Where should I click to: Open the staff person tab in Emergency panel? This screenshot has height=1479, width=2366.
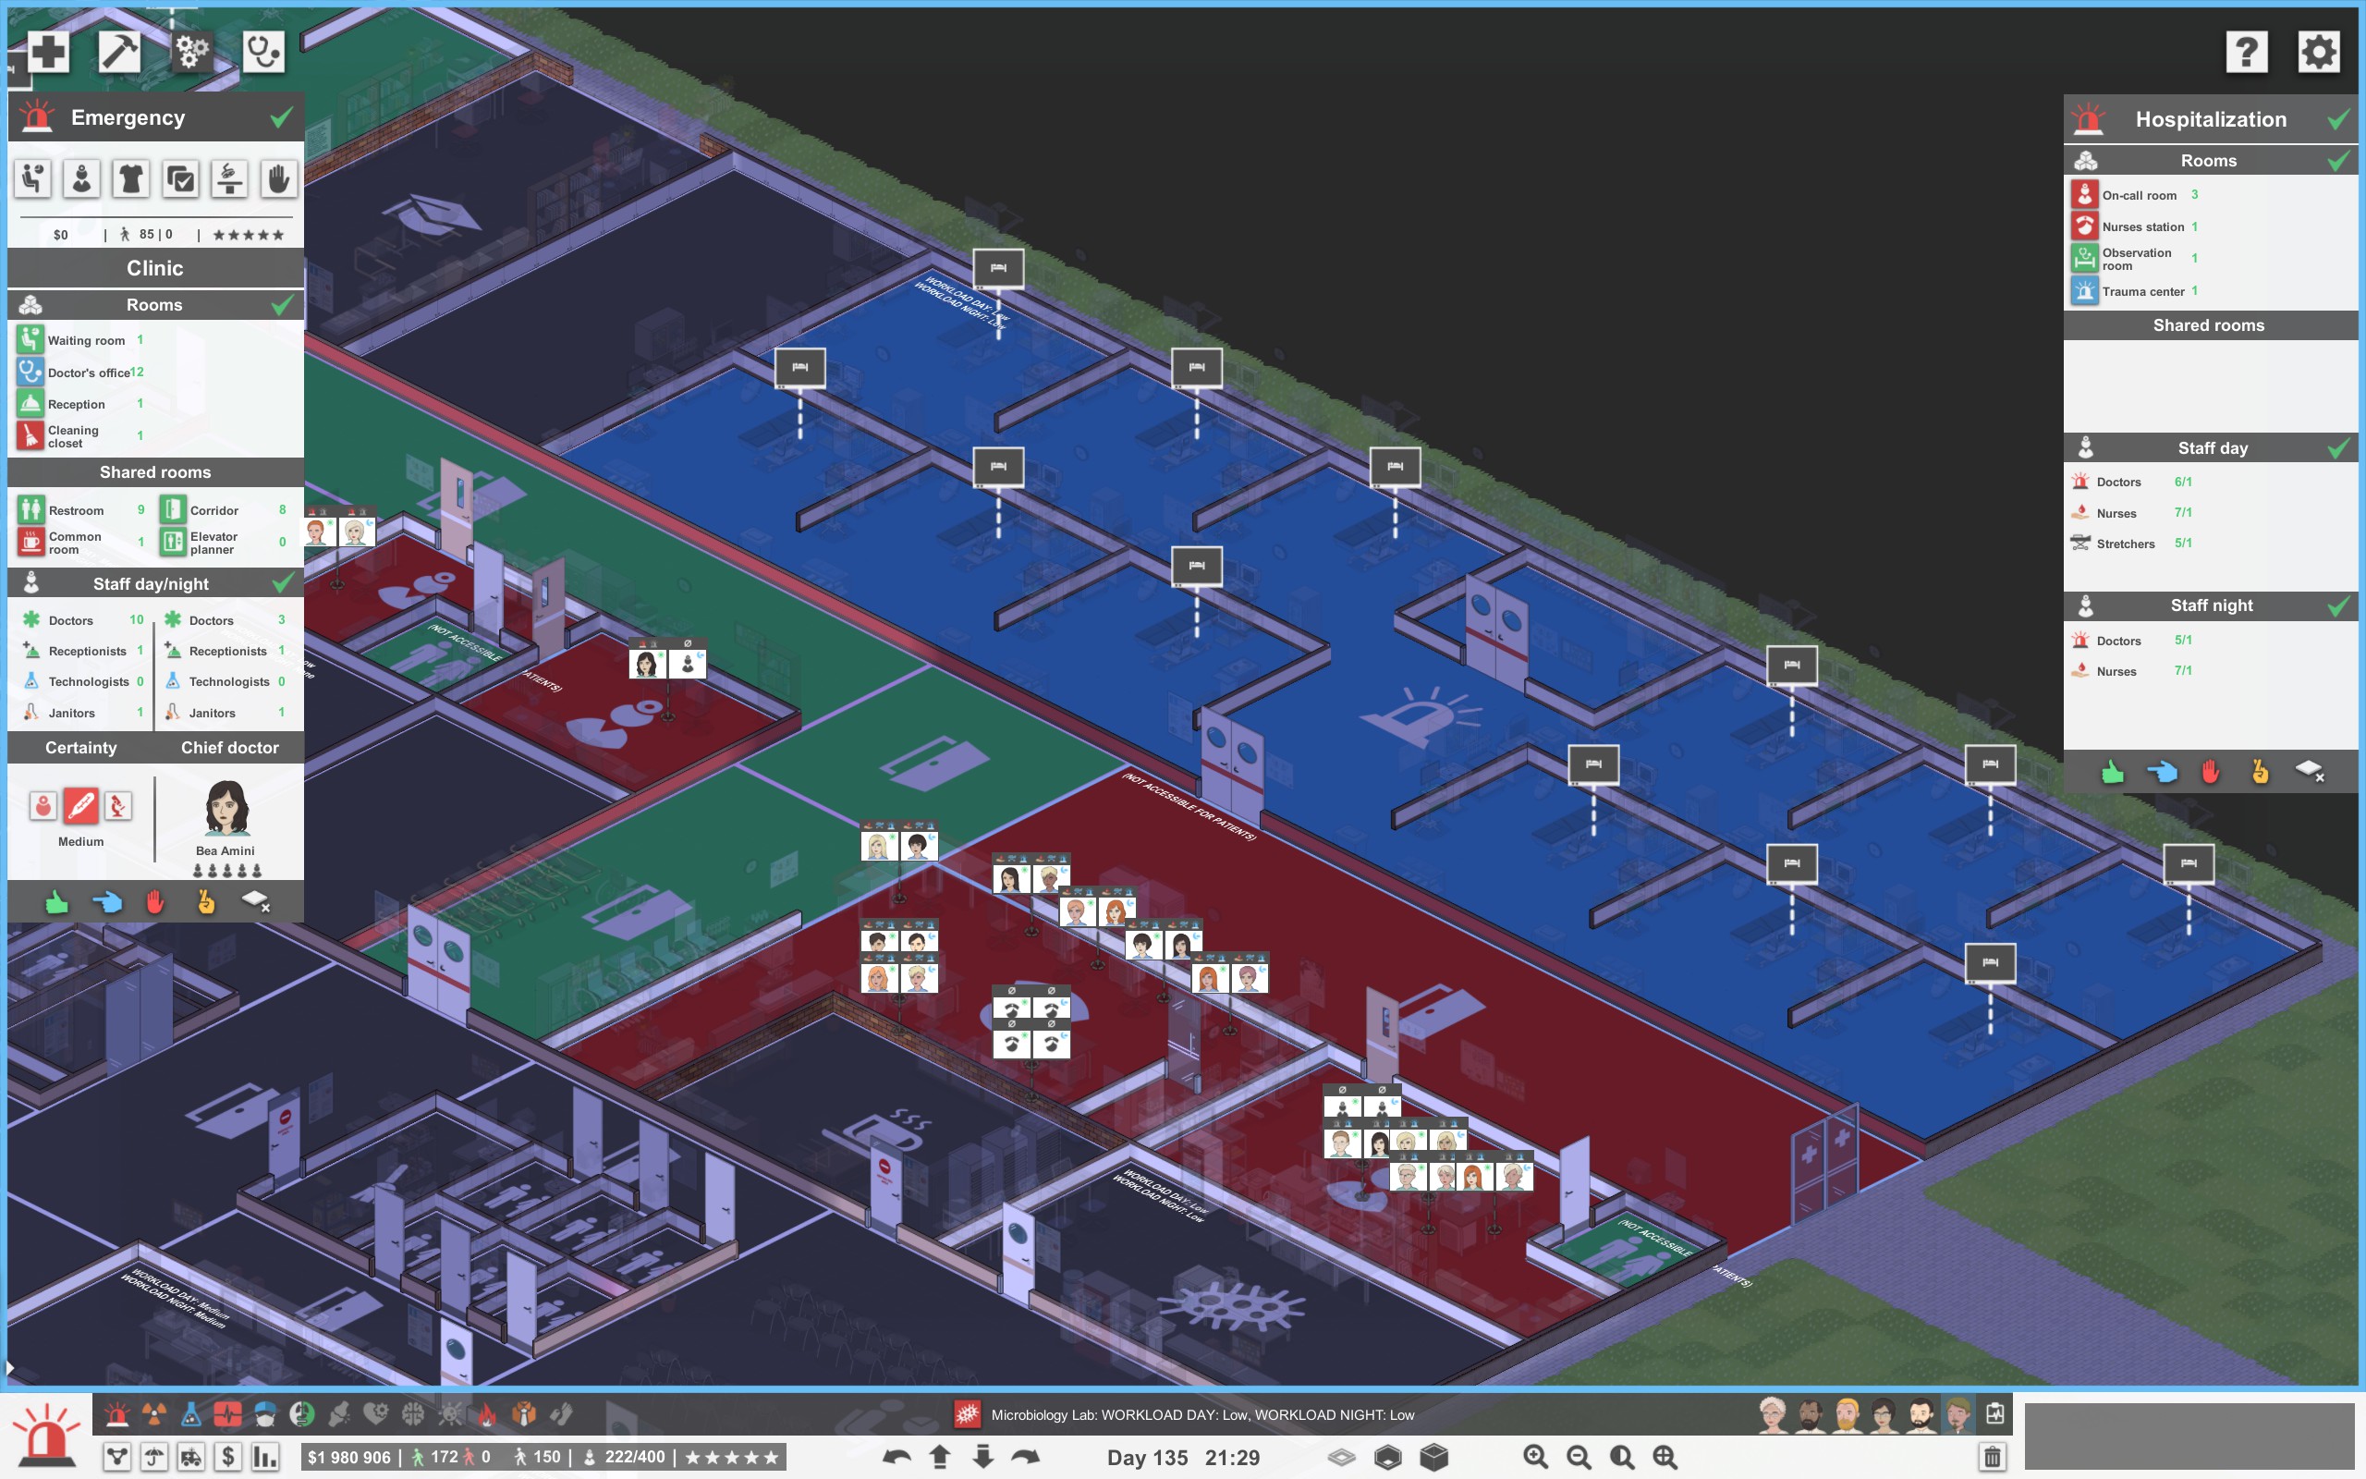click(x=82, y=179)
